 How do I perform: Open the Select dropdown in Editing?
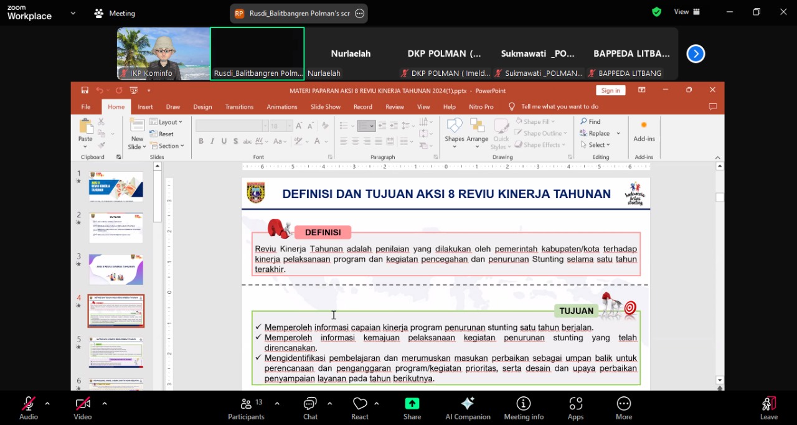coord(596,145)
